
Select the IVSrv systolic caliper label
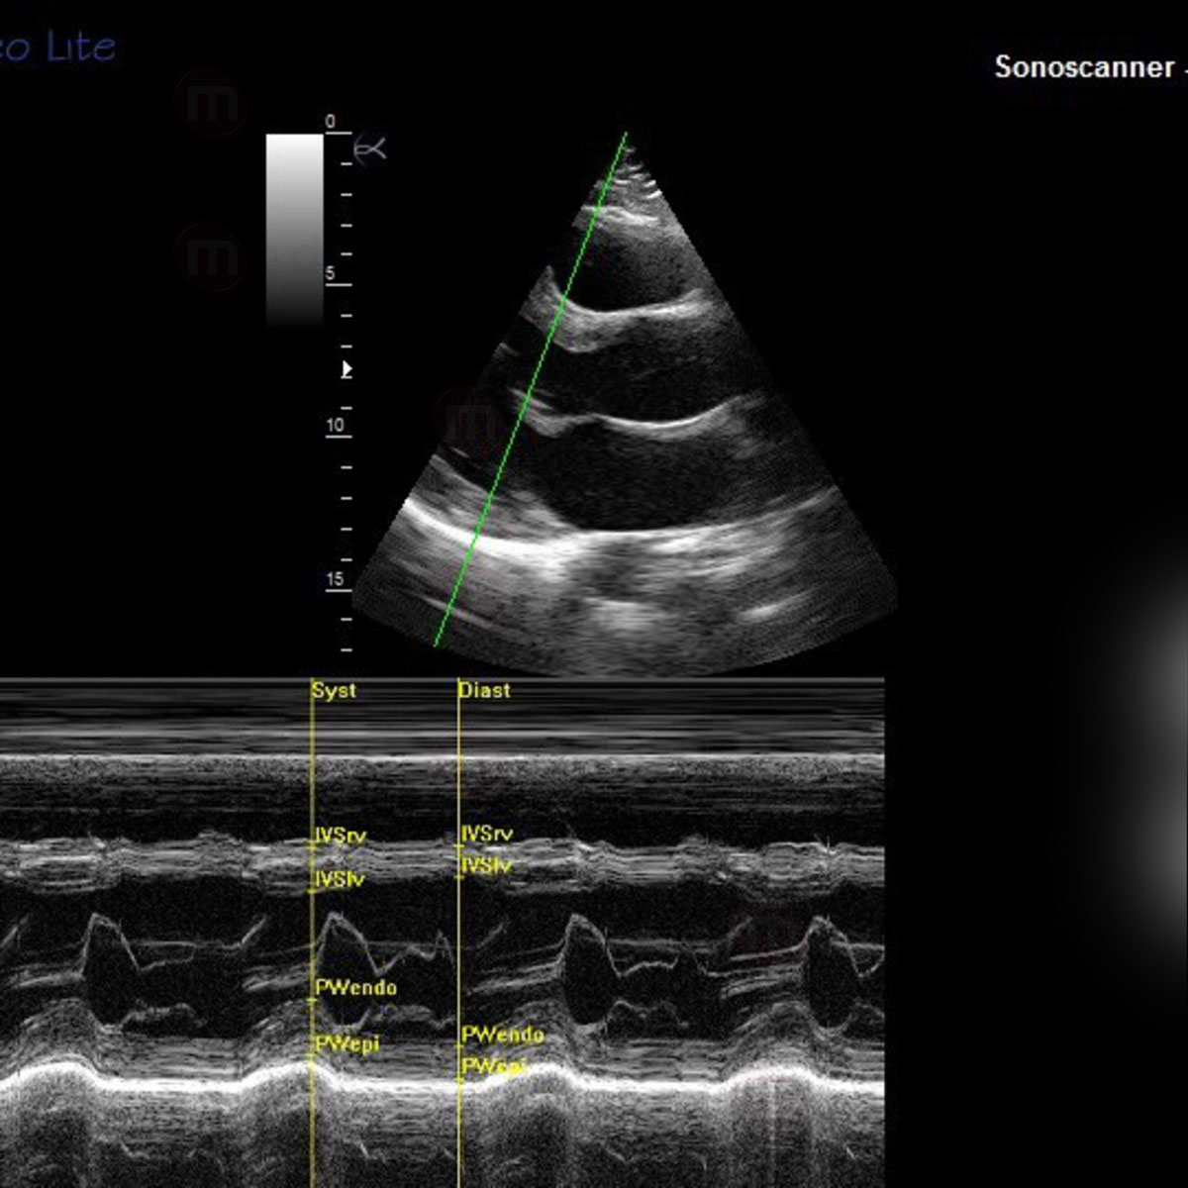(x=341, y=835)
